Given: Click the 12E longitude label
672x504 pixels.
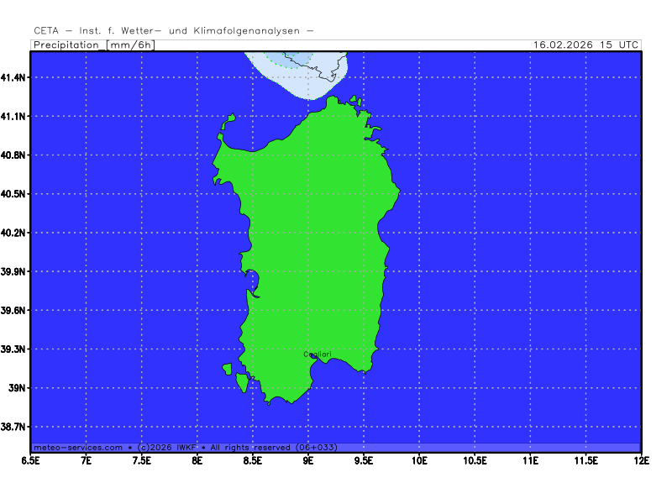Looking at the screenshot, I should 642,460.
